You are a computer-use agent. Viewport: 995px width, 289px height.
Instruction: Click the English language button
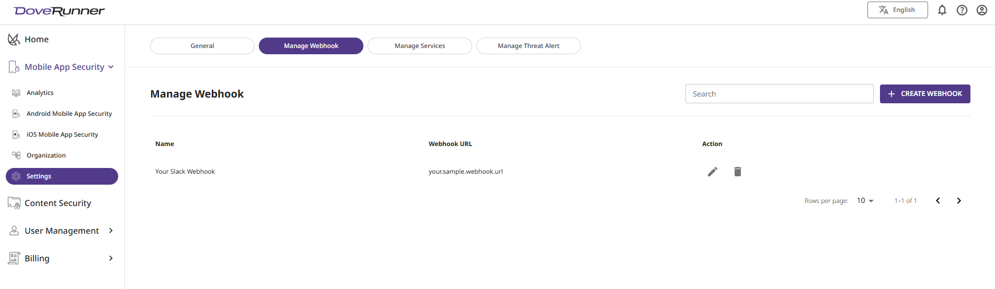click(x=898, y=10)
